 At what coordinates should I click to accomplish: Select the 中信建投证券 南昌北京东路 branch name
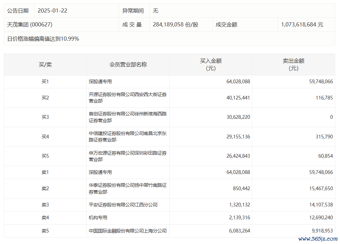[x=127, y=137]
